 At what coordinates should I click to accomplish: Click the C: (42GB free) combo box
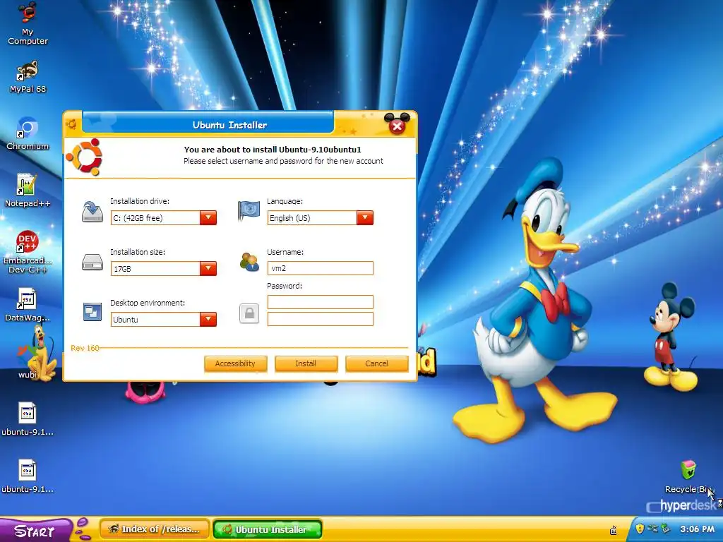pos(164,217)
